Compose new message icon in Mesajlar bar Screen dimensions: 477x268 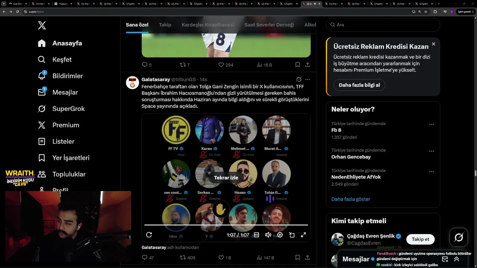[x=445, y=259]
